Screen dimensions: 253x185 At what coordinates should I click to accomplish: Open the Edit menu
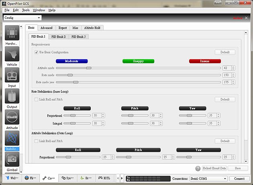click(x=16, y=10)
